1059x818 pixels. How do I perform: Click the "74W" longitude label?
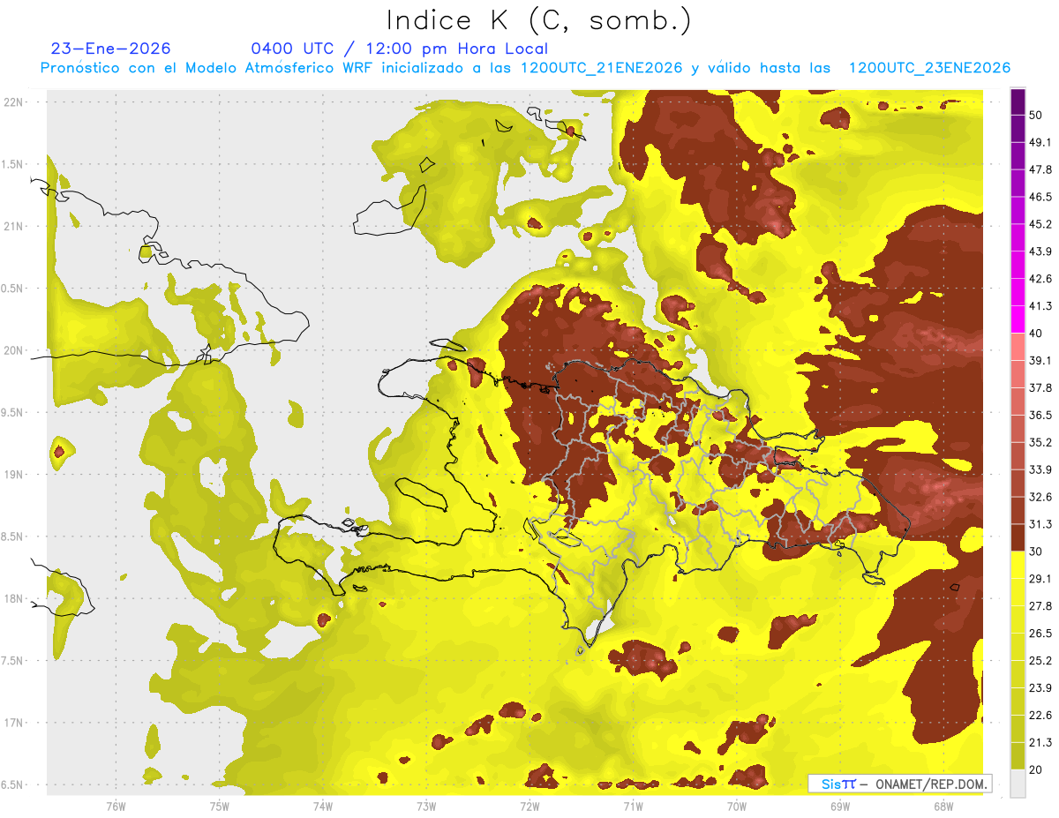point(323,807)
